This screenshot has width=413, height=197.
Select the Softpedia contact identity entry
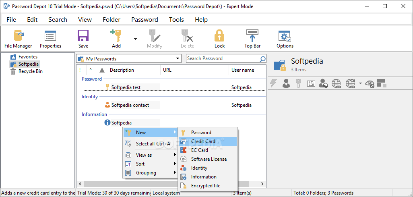click(x=130, y=105)
